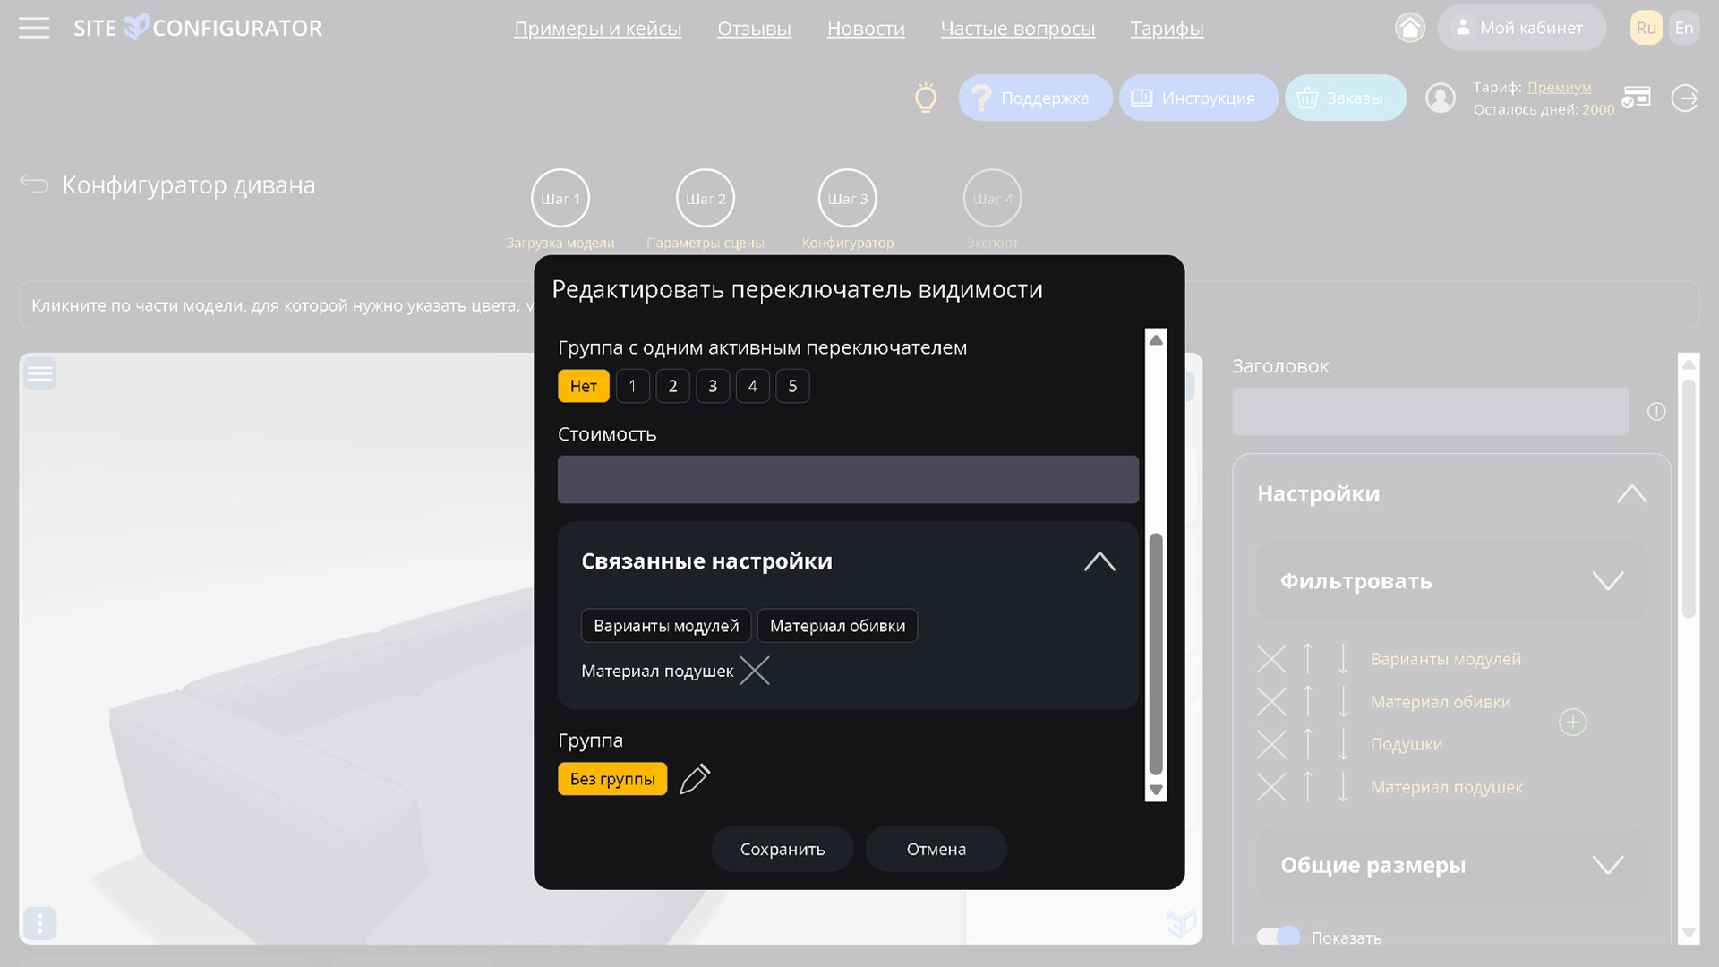Screen dimensions: 1719x967
Task: Add a setting with the green plus icon
Action: point(1573,721)
